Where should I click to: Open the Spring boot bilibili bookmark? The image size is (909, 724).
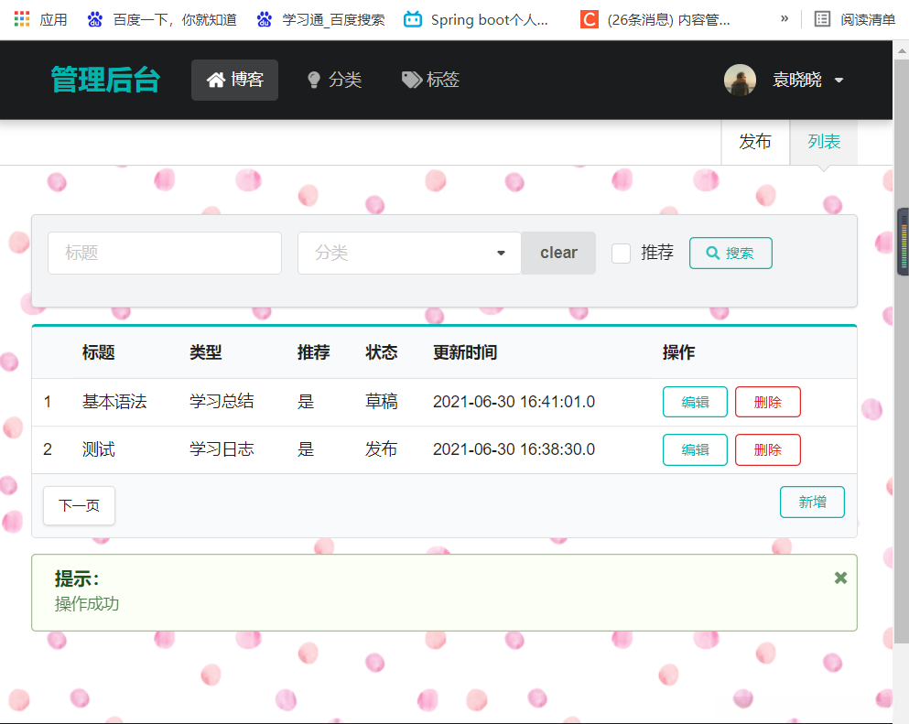pyautogui.click(x=476, y=20)
